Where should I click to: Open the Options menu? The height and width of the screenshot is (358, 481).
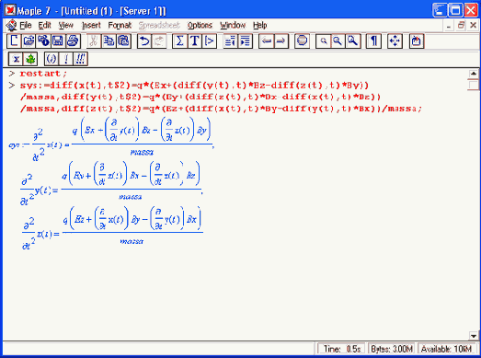[x=200, y=25]
